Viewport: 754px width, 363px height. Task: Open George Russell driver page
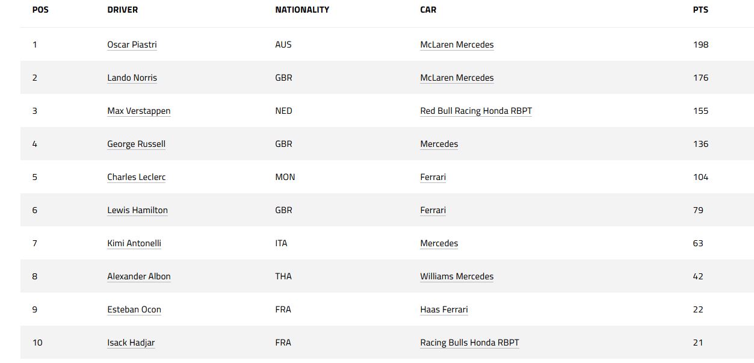point(136,144)
